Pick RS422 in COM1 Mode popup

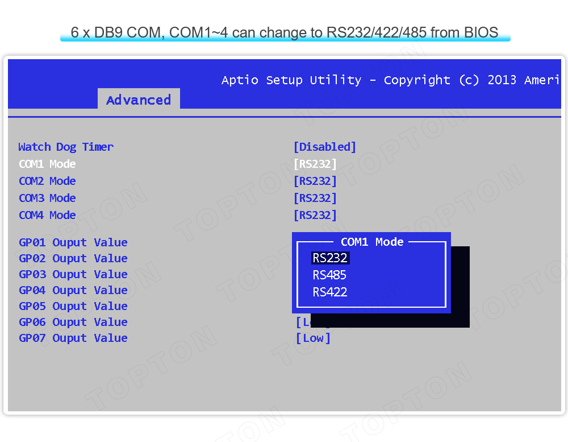(329, 292)
